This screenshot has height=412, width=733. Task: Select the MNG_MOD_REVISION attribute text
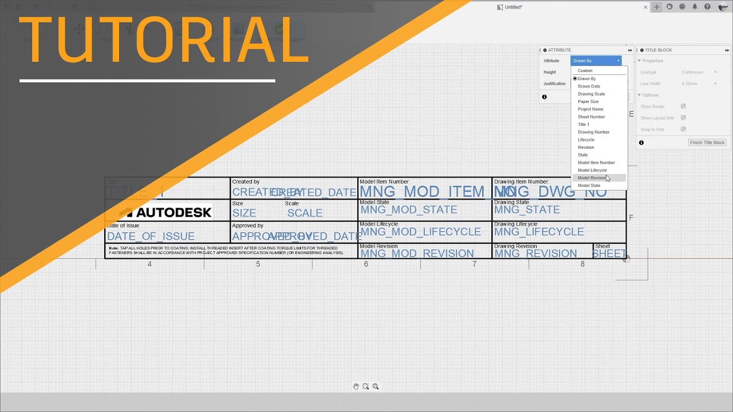point(417,253)
